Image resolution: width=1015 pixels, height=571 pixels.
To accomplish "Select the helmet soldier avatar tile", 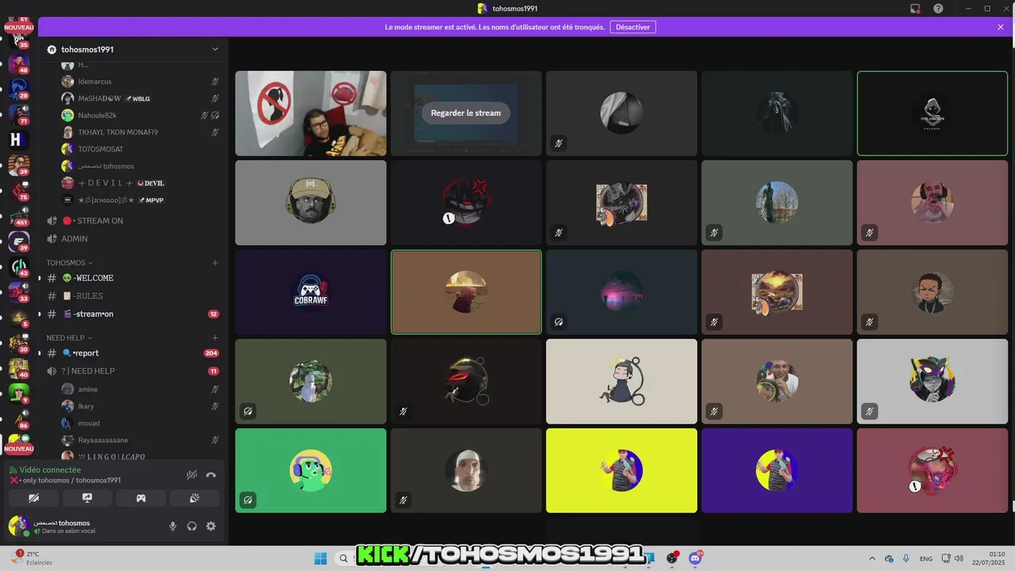I will click(311, 203).
